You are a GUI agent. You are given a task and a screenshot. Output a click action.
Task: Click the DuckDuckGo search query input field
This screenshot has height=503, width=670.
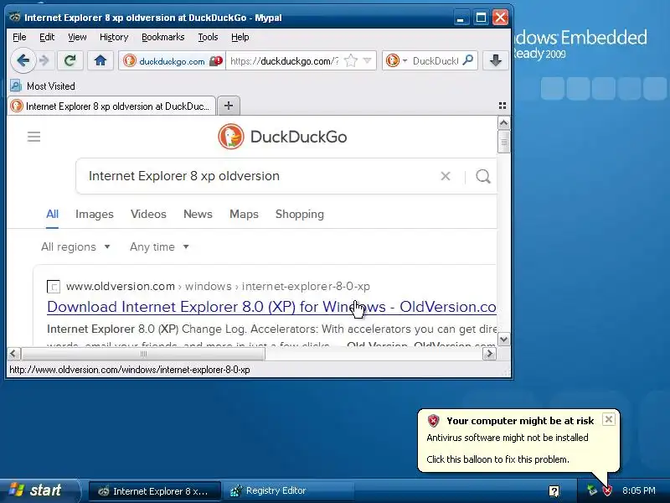pyautogui.click(x=260, y=176)
